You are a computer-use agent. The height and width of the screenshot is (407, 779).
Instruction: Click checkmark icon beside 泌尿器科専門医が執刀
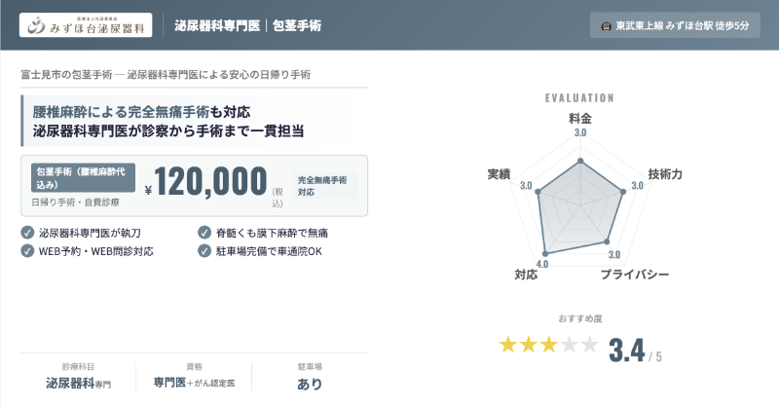click(x=26, y=233)
